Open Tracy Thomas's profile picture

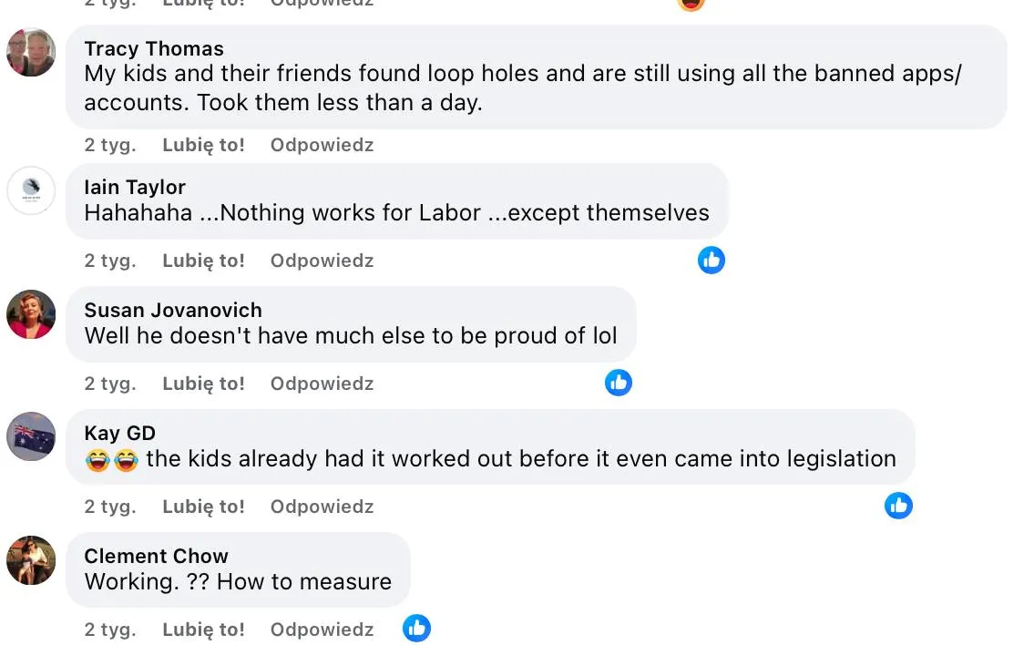(x=31, y=52)
